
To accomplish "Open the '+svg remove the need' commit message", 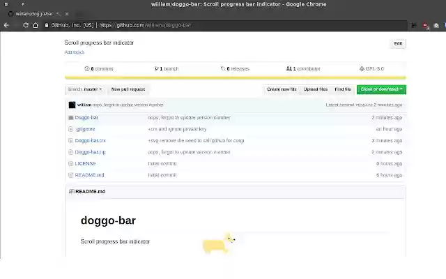I will pos(196,141).
